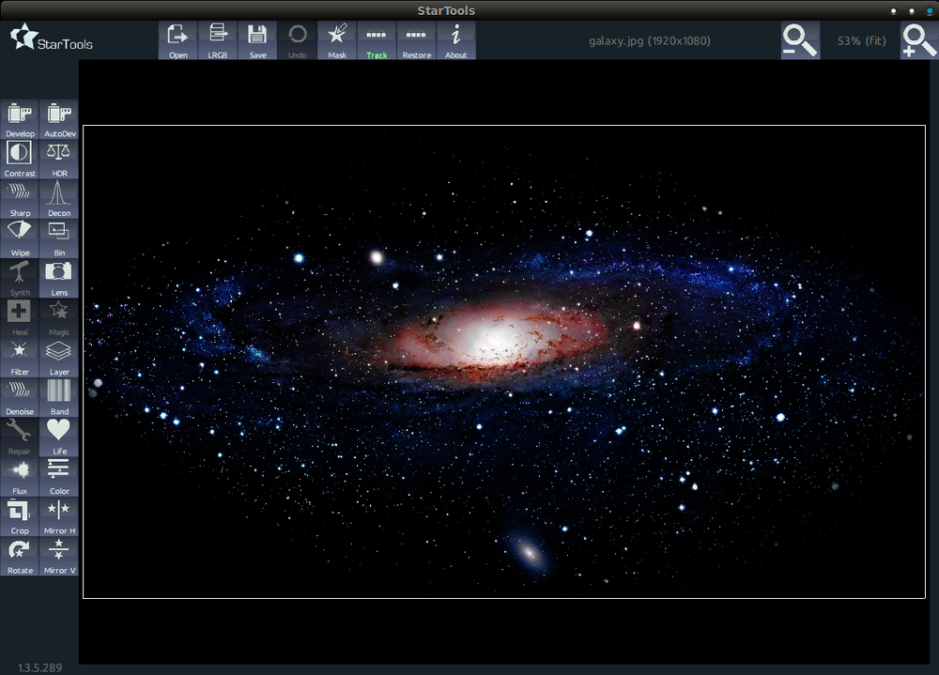Disable signal Tracking
The height and width of the screenshot is (675, 939).
tap(377, 39)
